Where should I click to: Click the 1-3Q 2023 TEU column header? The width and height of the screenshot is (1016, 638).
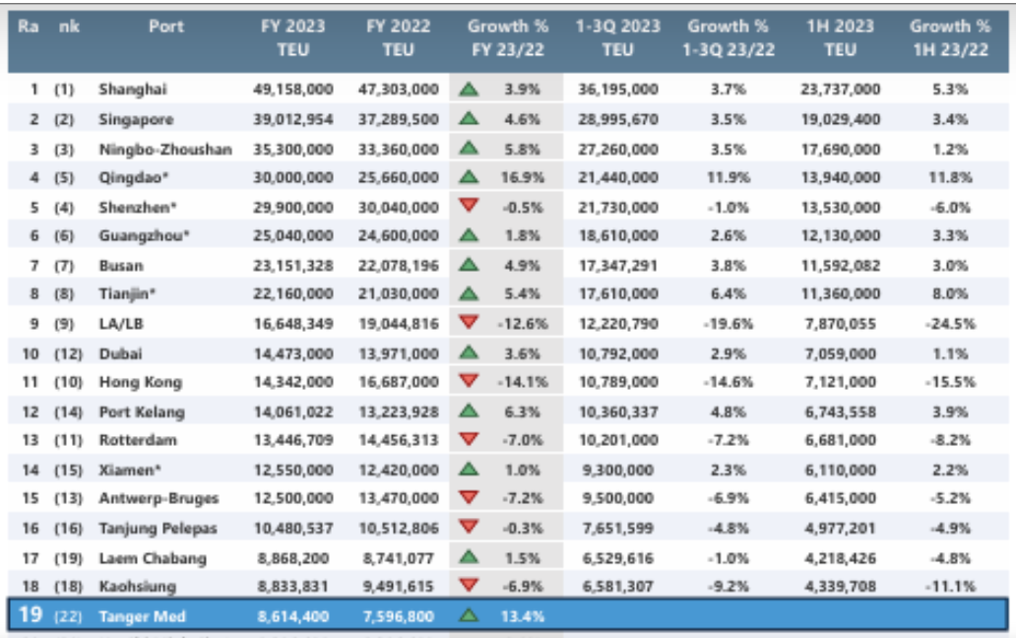(617, 38)
